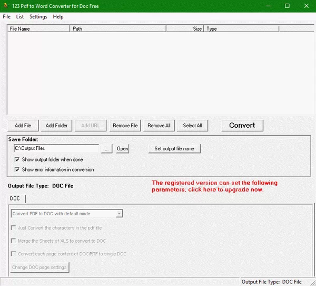The image size is (316, 286).
Task: Click the Add File button
Action: click(23, 126)
